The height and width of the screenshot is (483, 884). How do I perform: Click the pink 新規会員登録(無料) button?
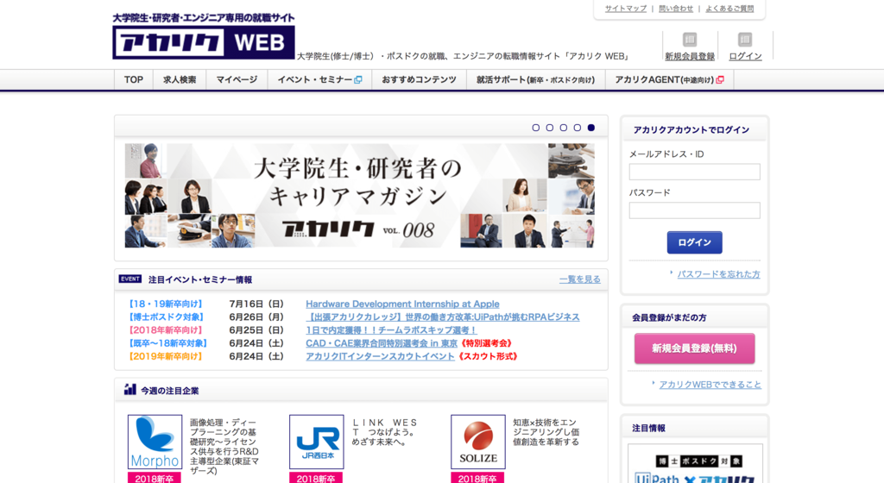click(695, 348)
